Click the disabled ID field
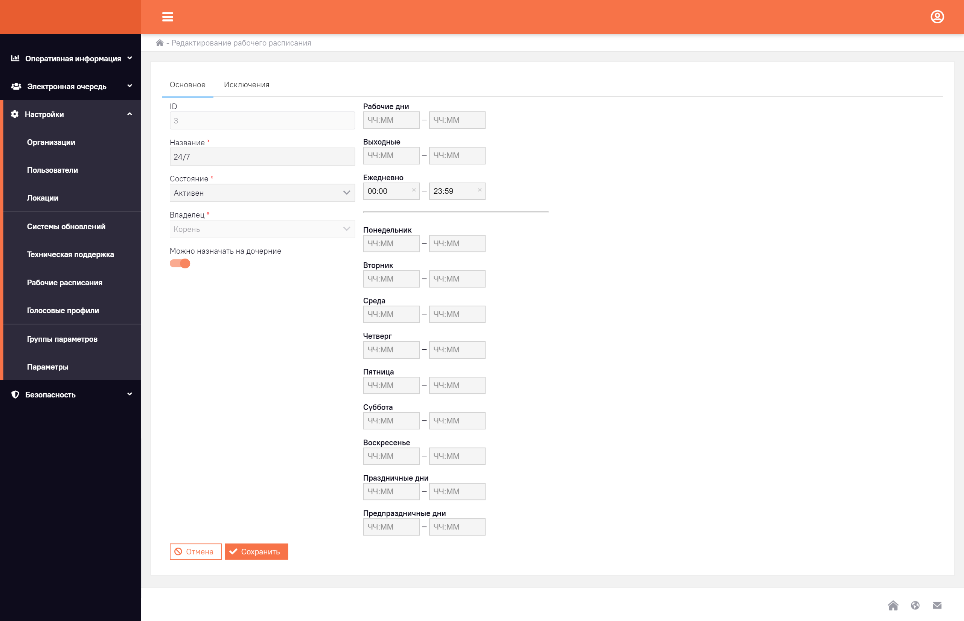Image resolution: width=964 pixels, height=621 pixels. click(x=262, y=120)
